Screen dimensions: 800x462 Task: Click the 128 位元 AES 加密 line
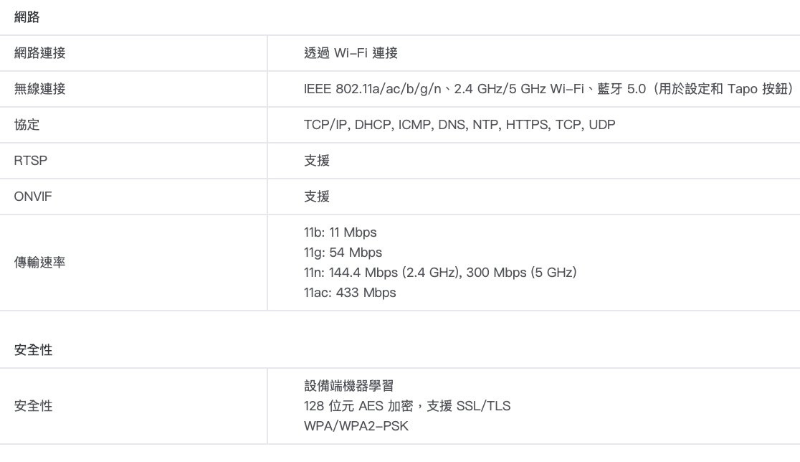point(407,407)
